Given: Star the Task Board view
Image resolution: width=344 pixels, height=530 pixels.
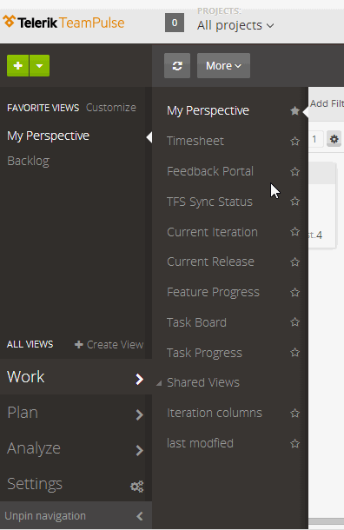Looking at the screenshot, I should 295,322.
